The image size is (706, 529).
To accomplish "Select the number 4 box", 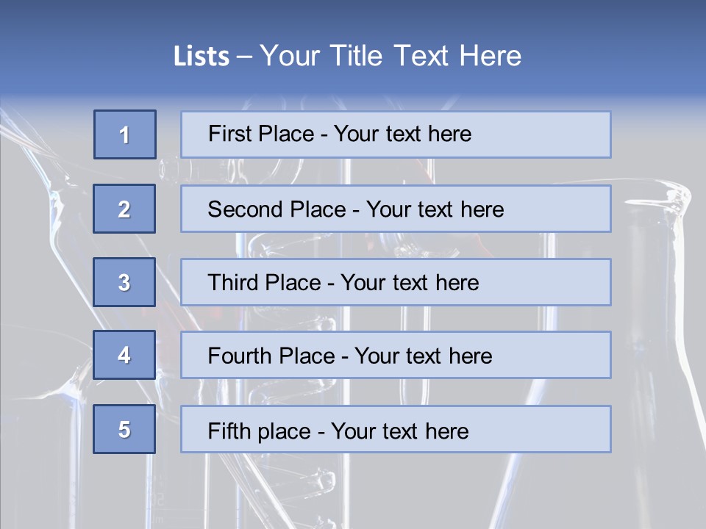I will [x=124, y=356].
